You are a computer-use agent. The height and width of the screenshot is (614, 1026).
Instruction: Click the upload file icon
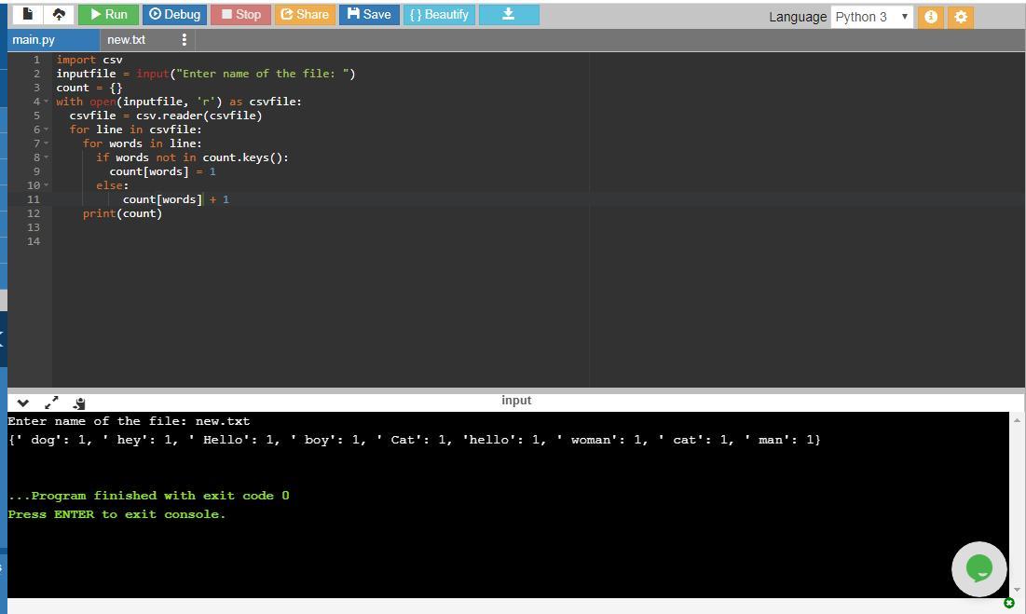[x=59, y=14]
